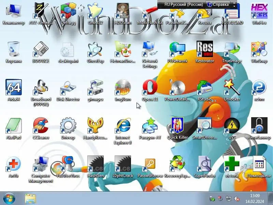Launch ImgBurn shortcut
This screenshot has width=273, height=205.
[123, 90]
